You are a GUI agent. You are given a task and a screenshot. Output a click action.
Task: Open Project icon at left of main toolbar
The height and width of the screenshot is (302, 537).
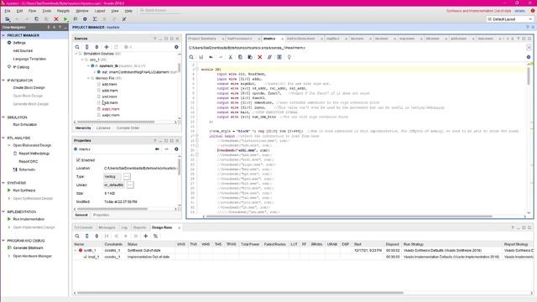click(x=8, y=19)
